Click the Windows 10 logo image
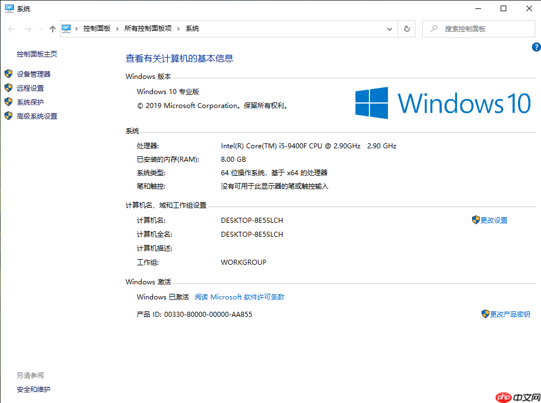The height and width of the screenshot is (403, 541). pos(443,103)
